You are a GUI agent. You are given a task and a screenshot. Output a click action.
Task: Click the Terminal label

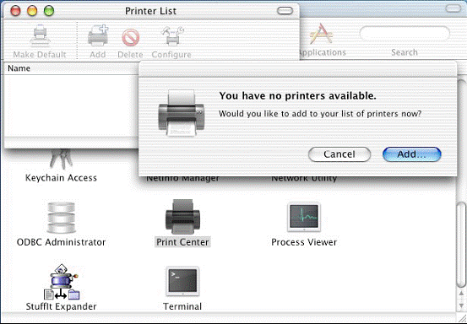click(x=182, y=306)
